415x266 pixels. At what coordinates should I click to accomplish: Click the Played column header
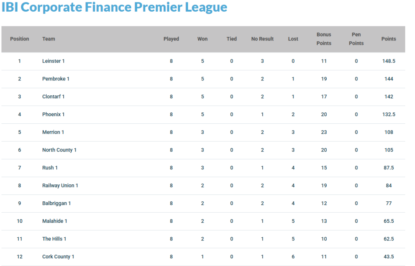(171, 39)
